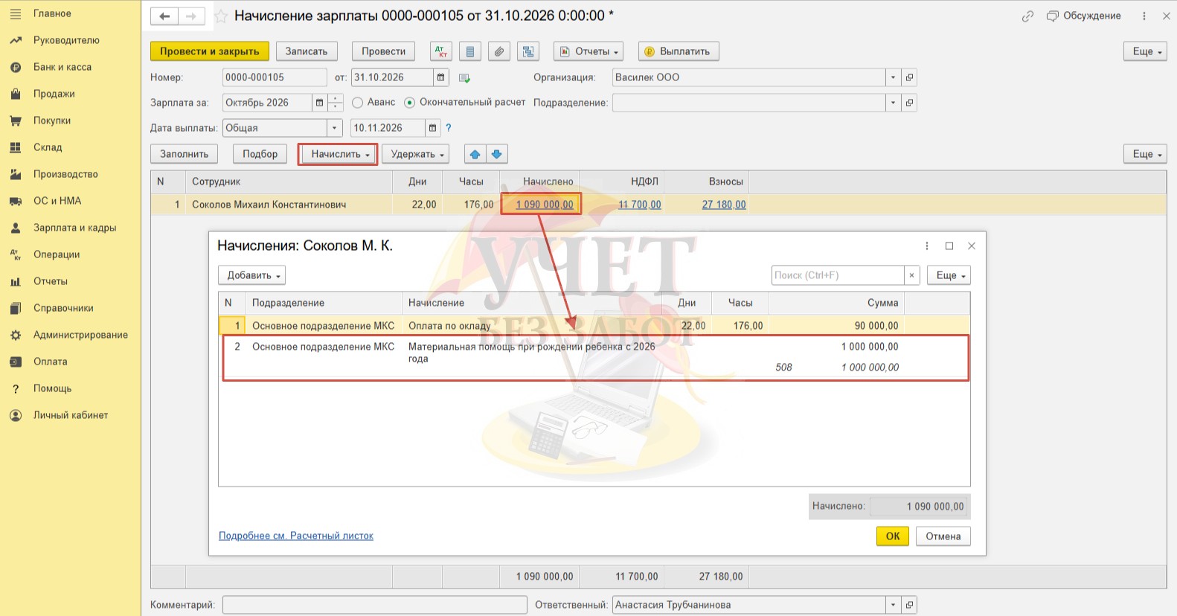Click in the Поиск (Ctrl+F) search field

pyautogui.click(x=838, y=275)
